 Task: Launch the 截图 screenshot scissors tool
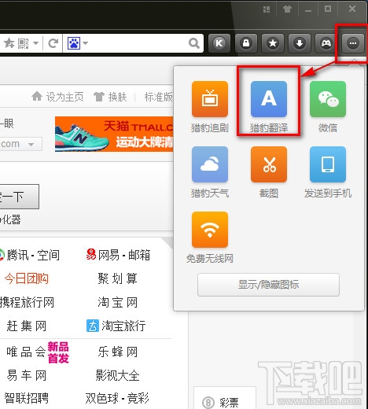tap(269, 164)
